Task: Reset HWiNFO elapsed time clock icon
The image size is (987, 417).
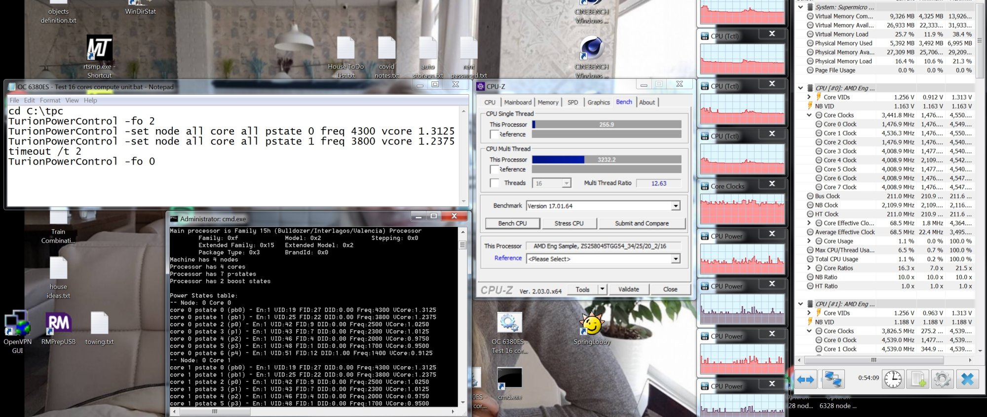Action: [x=893, y=379]
